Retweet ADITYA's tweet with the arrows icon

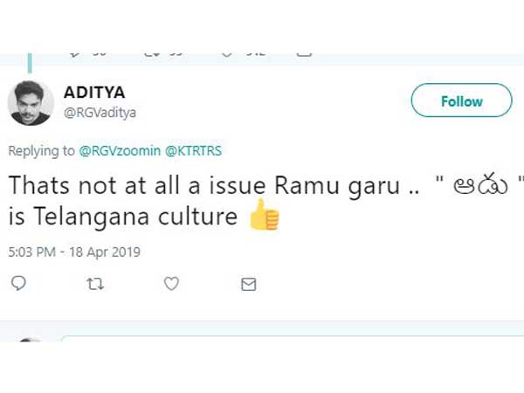click(x=95, y=284)
